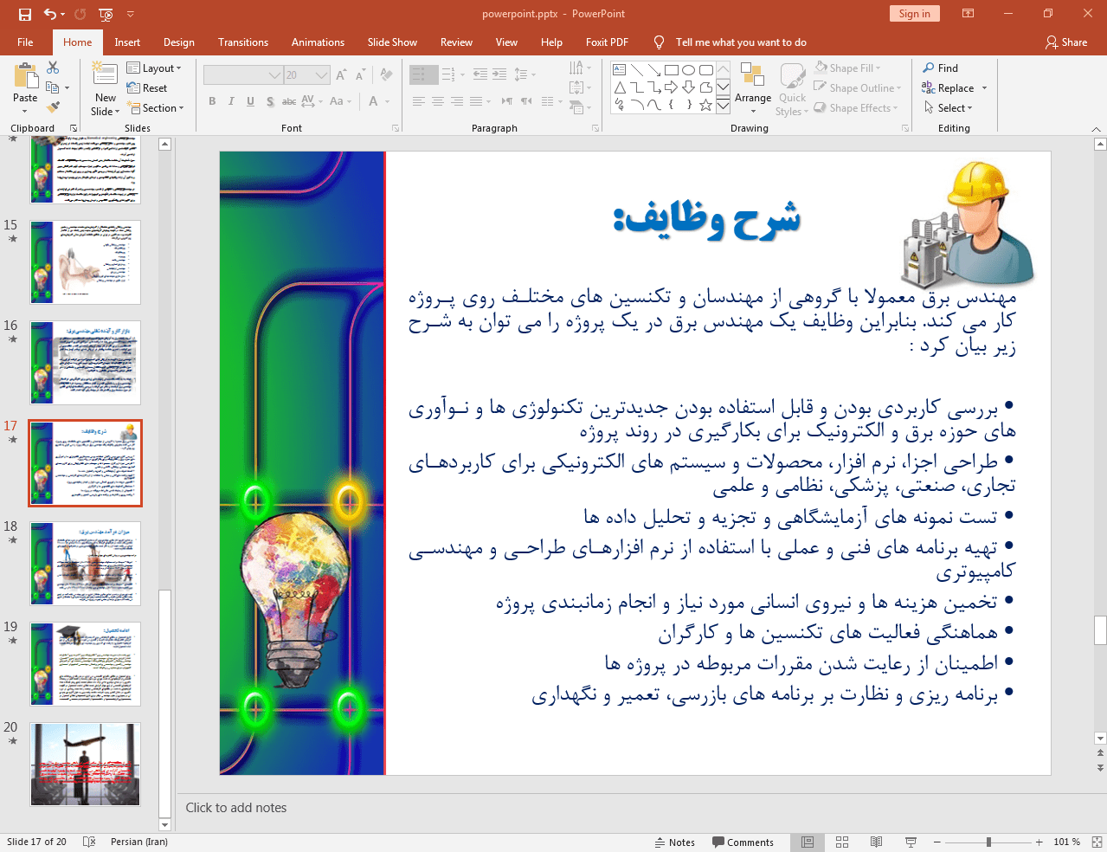Expand the shapes gallery More arrow

(723, 105)
